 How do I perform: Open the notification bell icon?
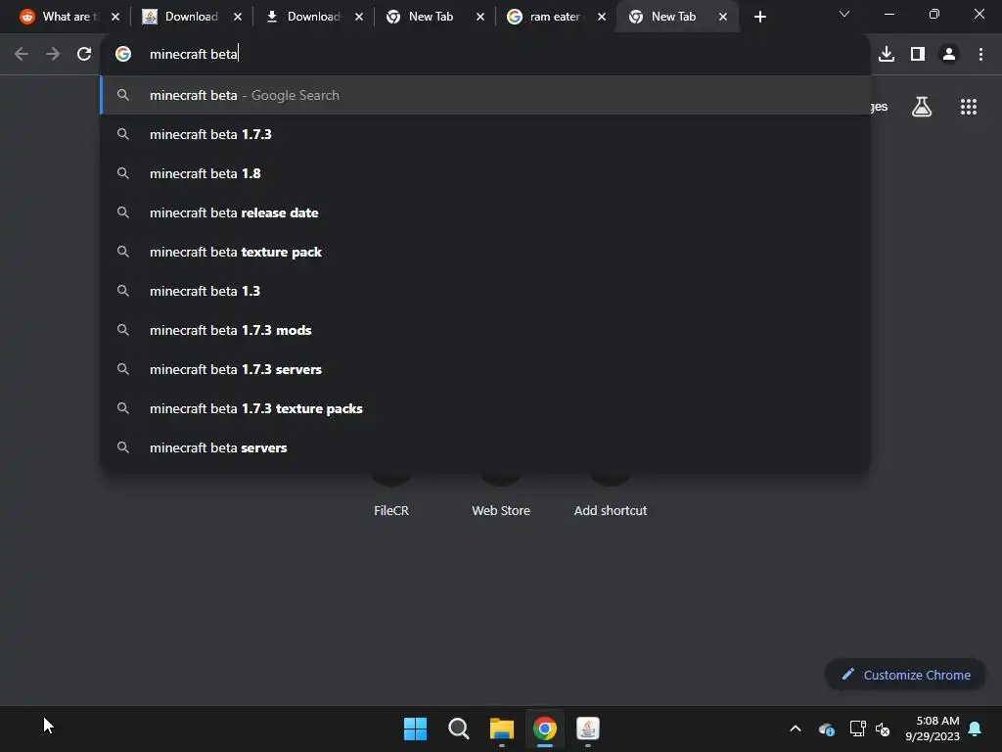976,728
